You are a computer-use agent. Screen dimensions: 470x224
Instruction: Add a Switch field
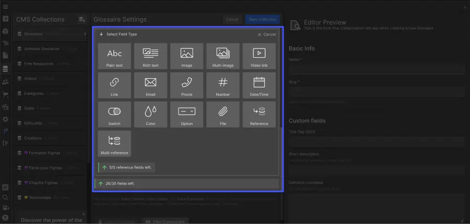114,115
